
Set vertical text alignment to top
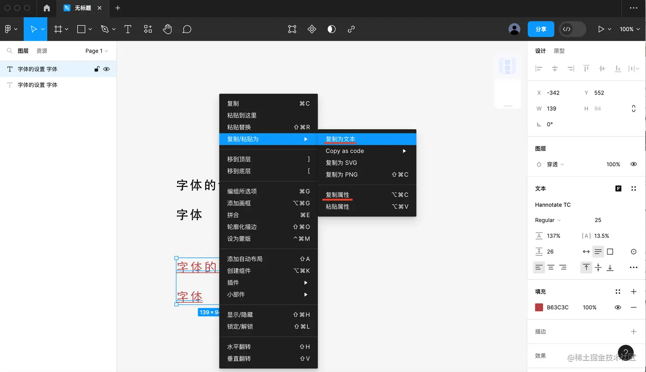click(x=586, y=267)
